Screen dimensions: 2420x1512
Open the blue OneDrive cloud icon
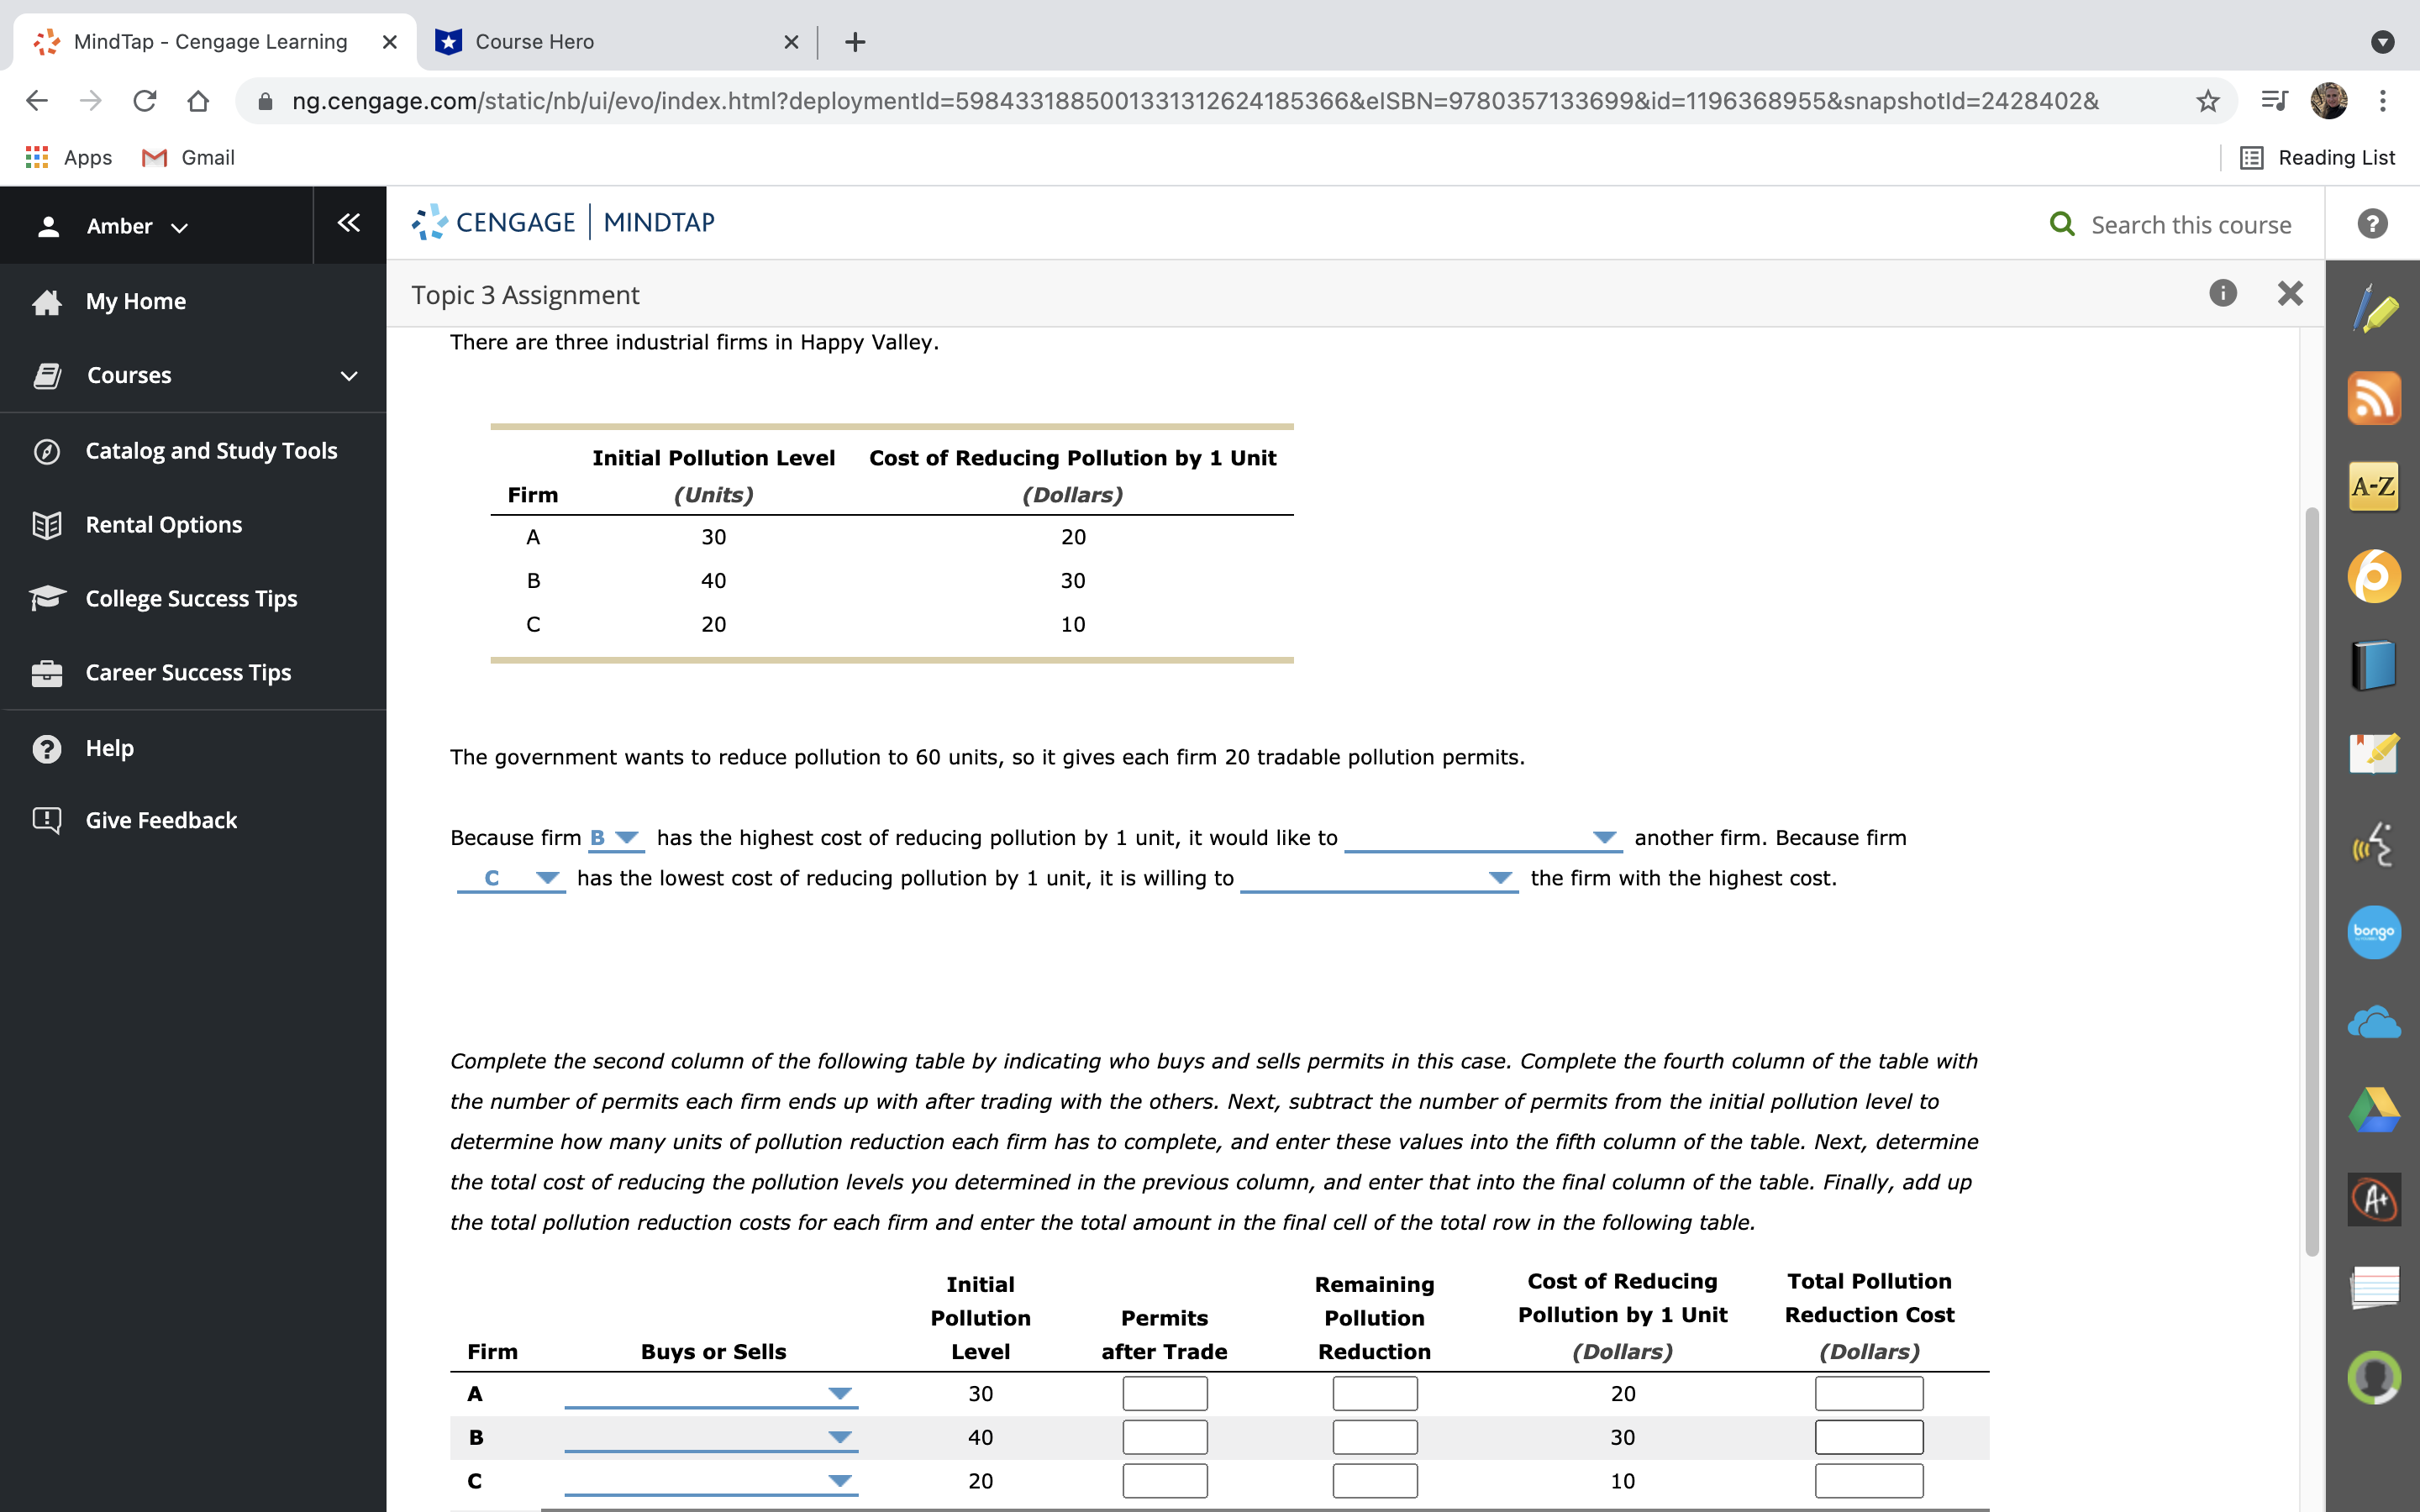(2374, 1022)
